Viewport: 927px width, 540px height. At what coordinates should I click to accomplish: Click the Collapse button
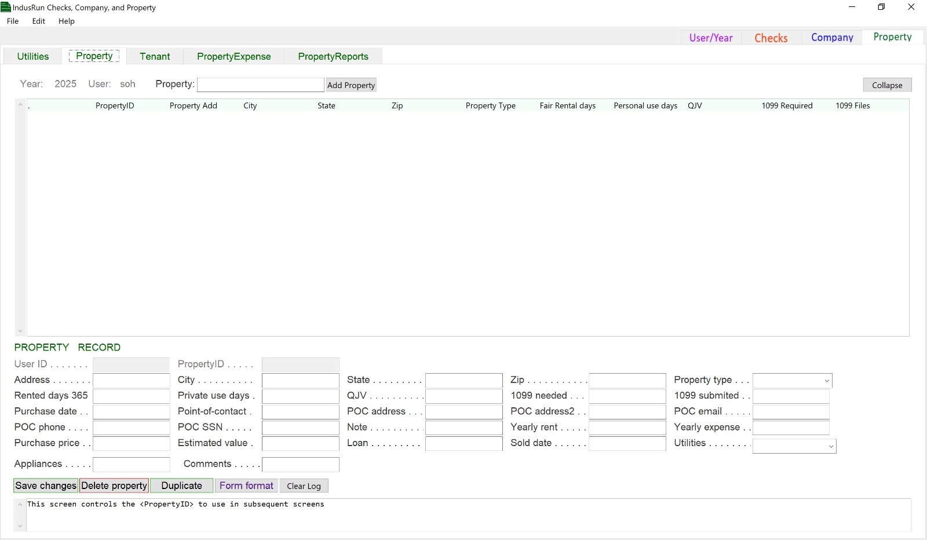coord(887,85)
